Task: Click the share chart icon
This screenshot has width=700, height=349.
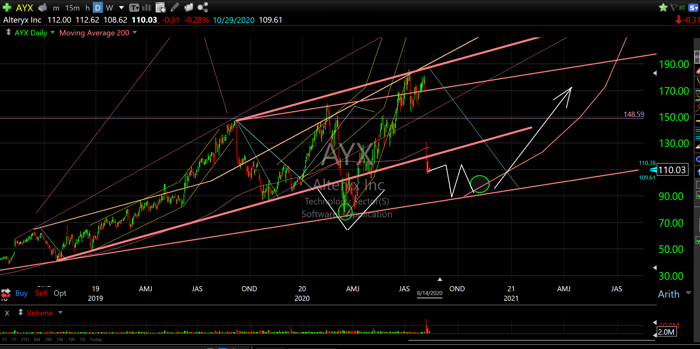Action: click(202, 7)
